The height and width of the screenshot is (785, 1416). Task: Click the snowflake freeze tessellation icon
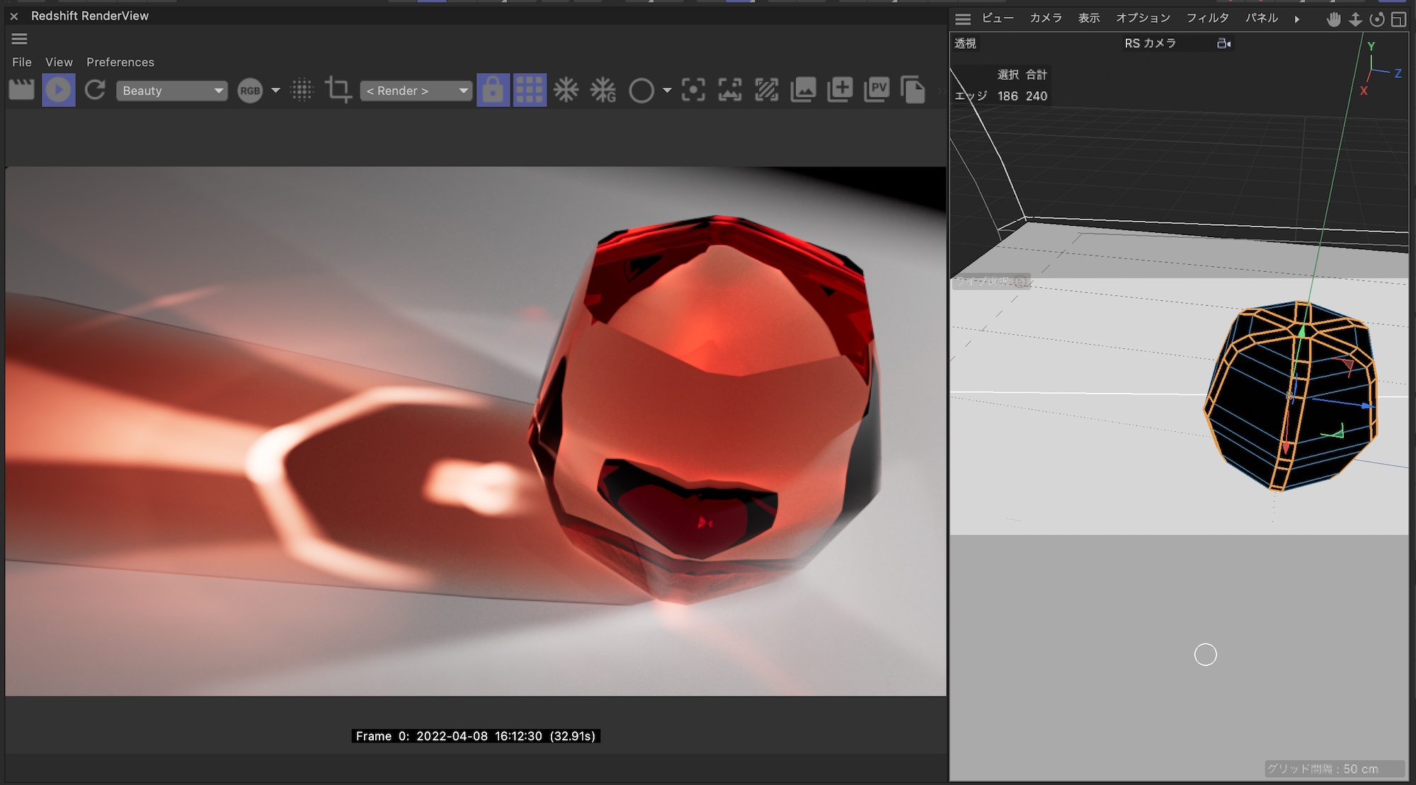point(566,90)
